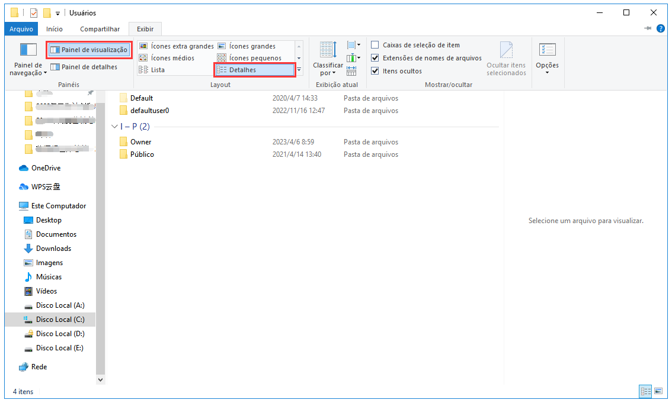Open the Opções folder options icon
The width and height of the screenshot is (672, 403).
point(547,51)
